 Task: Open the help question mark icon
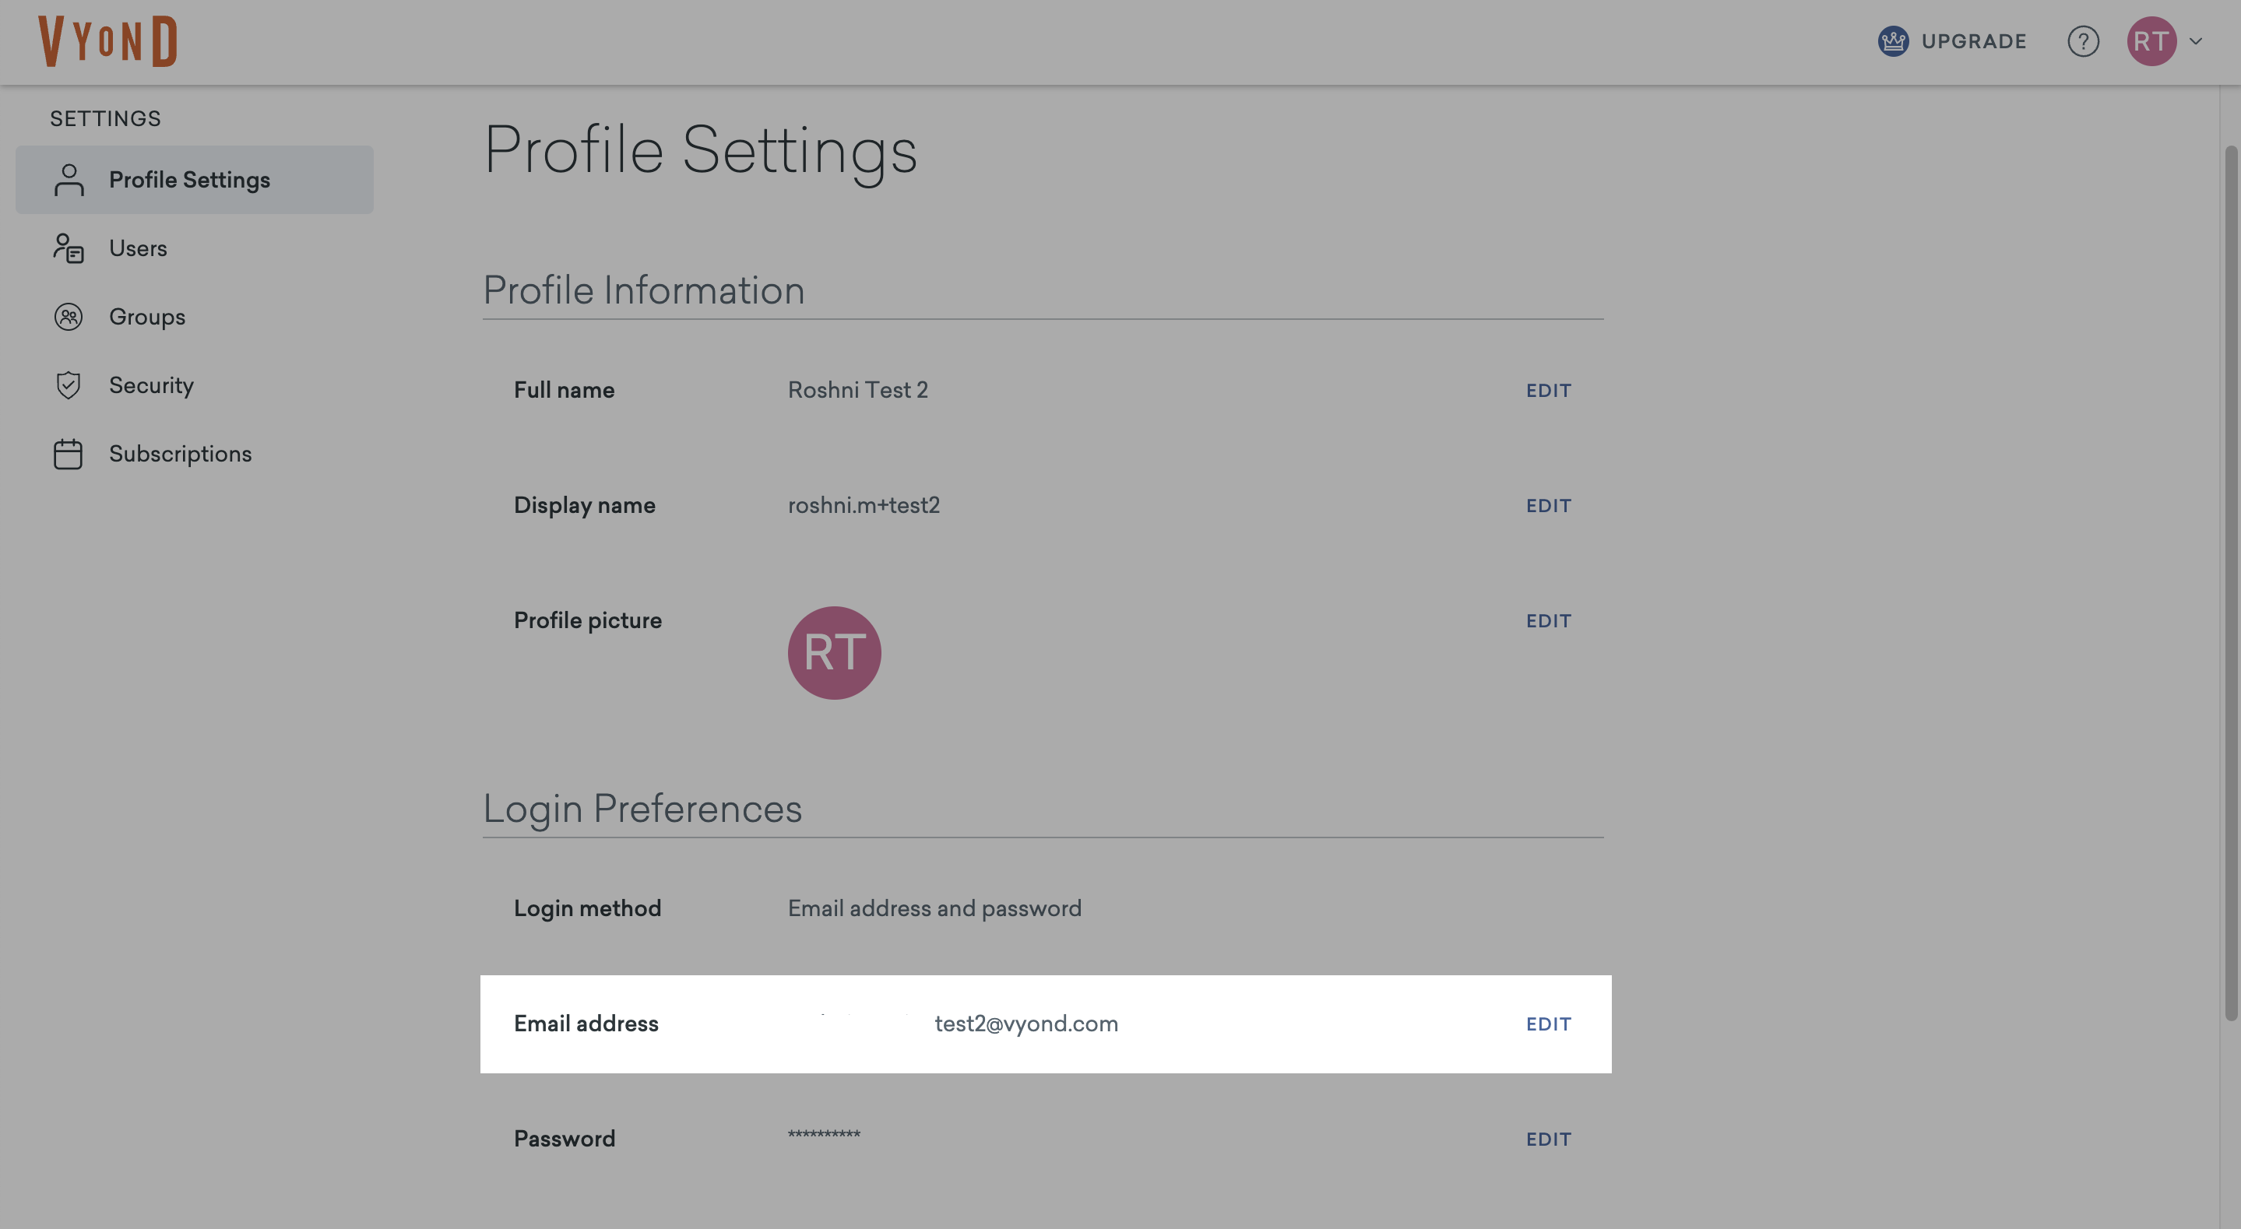point(2084,41)
